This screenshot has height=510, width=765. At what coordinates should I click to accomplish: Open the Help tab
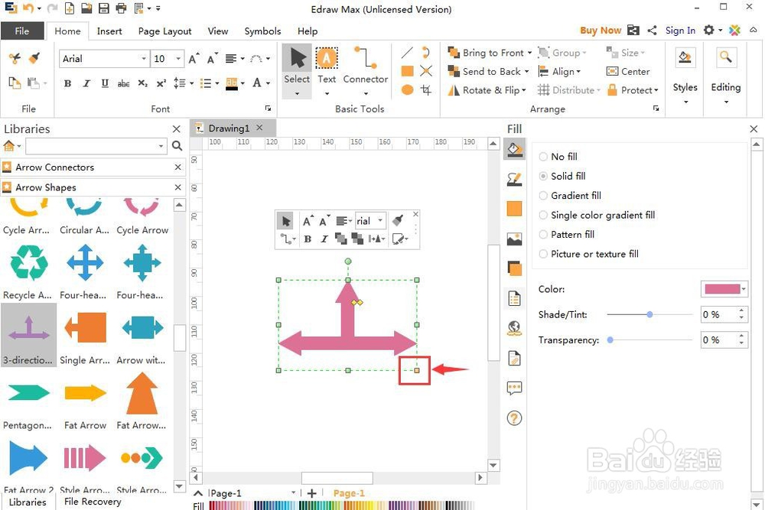(x=308, y=31)
